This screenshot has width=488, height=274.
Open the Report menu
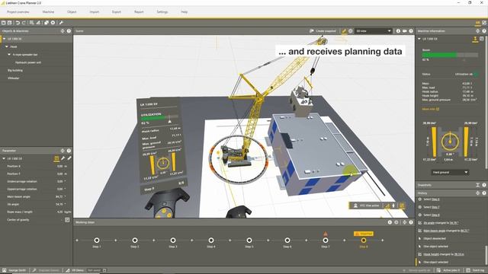click(139, 12)
